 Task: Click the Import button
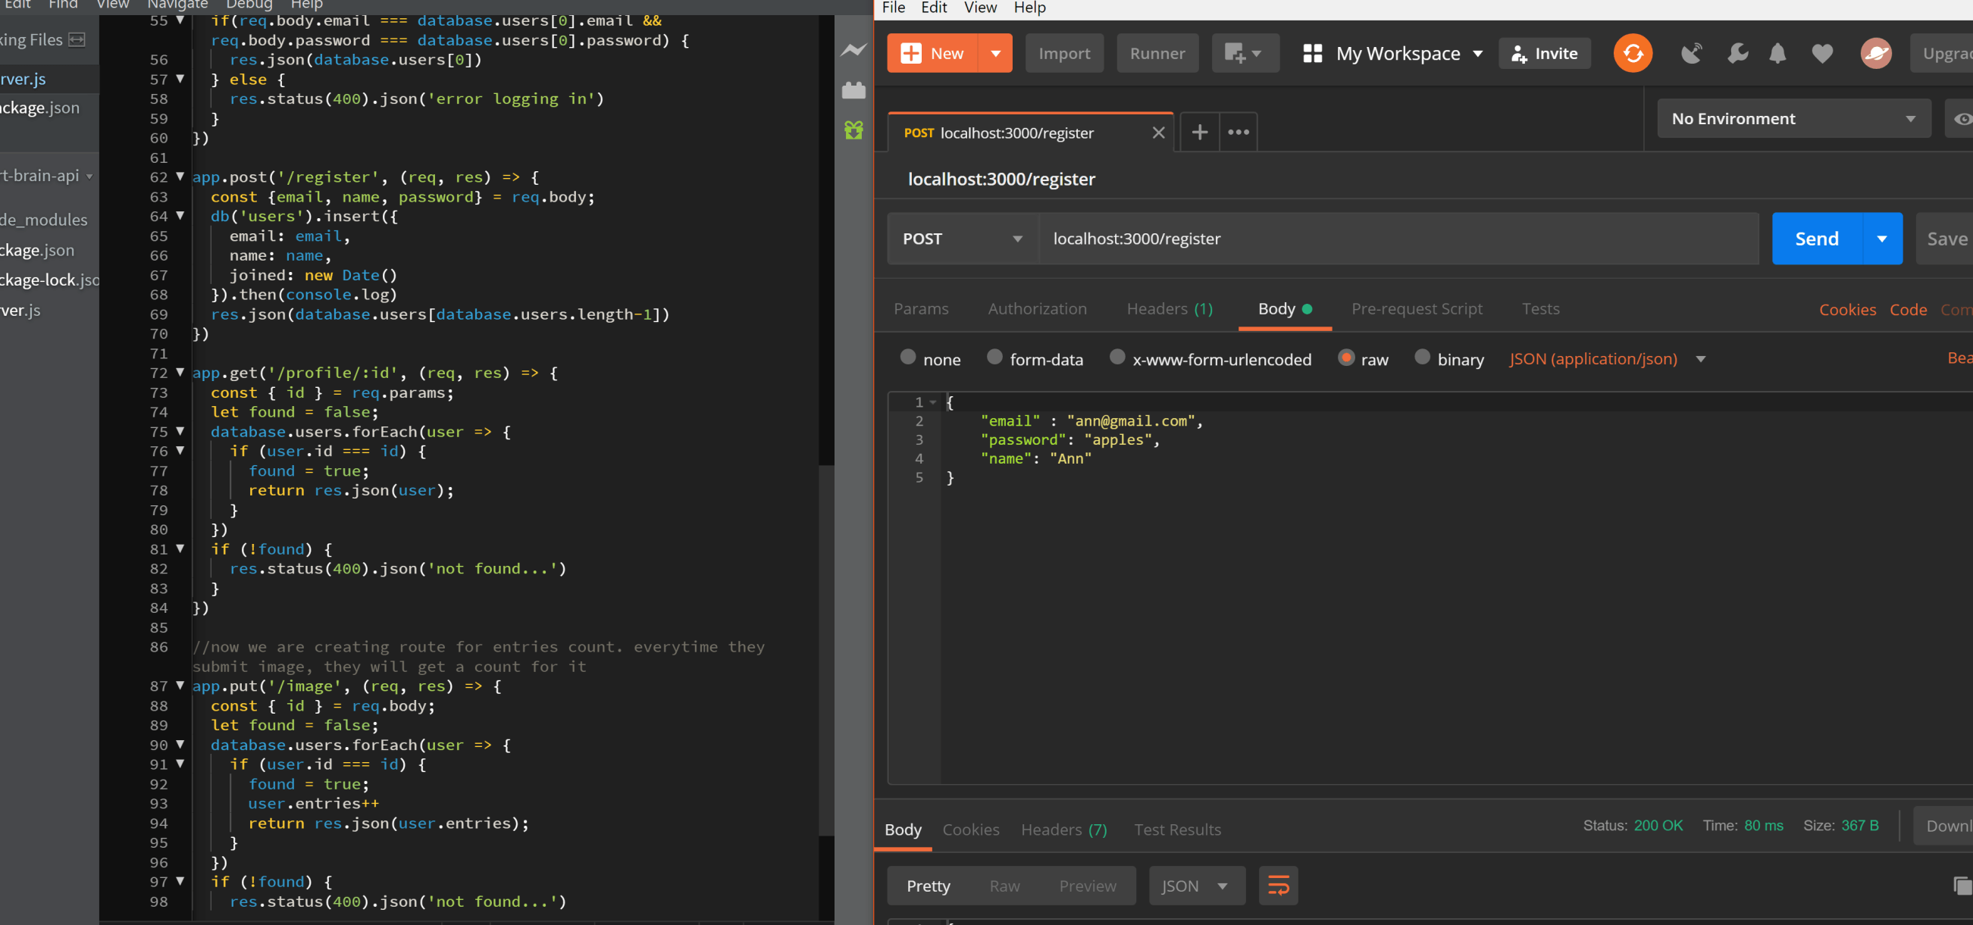[x=1064, y=54]
